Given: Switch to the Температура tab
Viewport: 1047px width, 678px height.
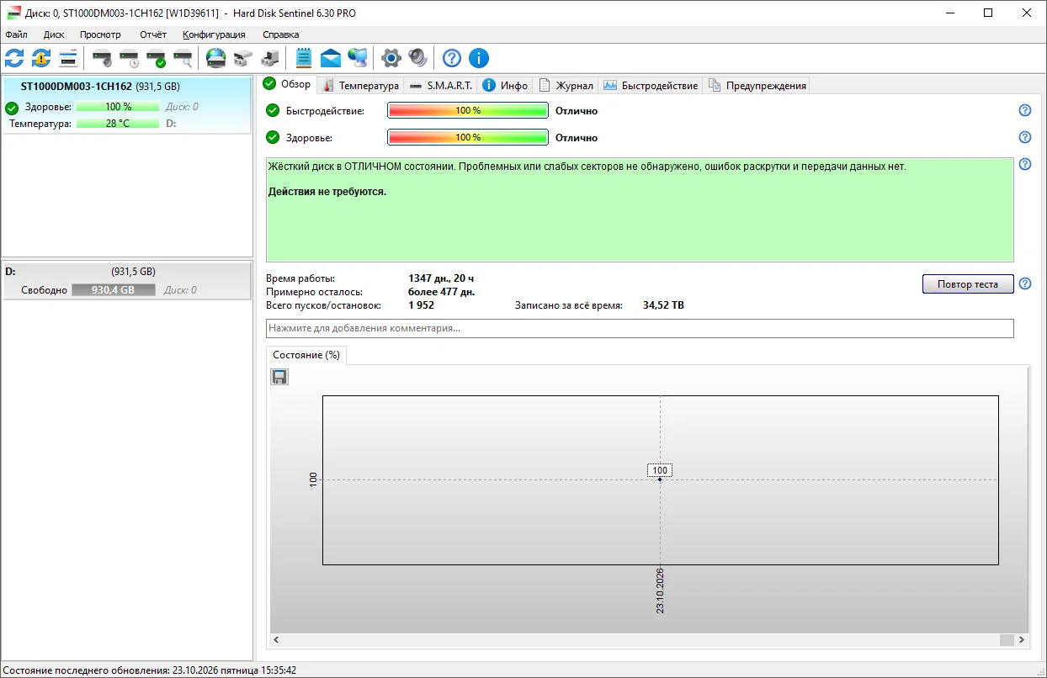Looking at the screenshot, I should click(x=361, y=85).
